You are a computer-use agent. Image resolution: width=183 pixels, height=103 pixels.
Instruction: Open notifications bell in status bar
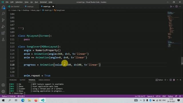pos(180,96)
